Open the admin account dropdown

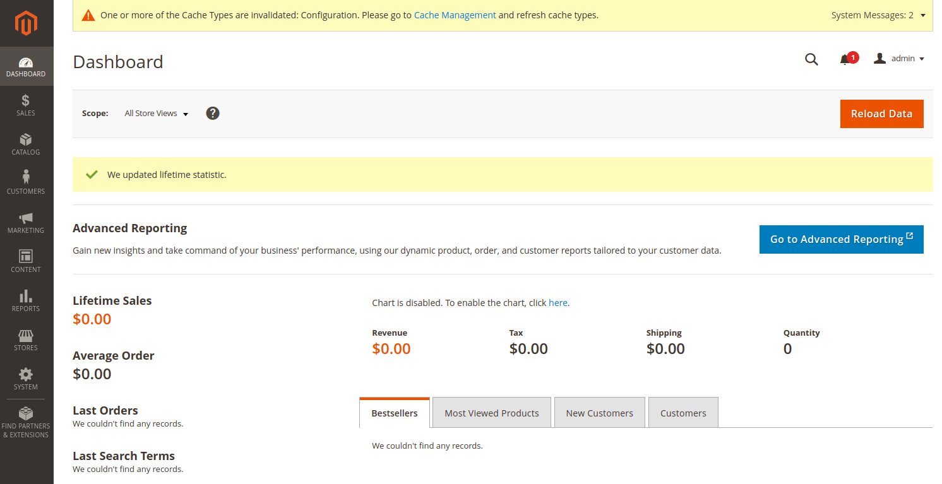coord(900,59)
